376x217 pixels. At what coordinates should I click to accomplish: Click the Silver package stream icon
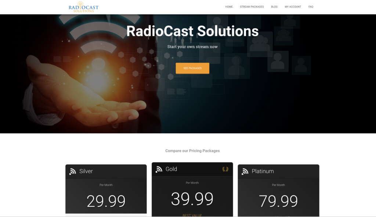click(73, 171)
